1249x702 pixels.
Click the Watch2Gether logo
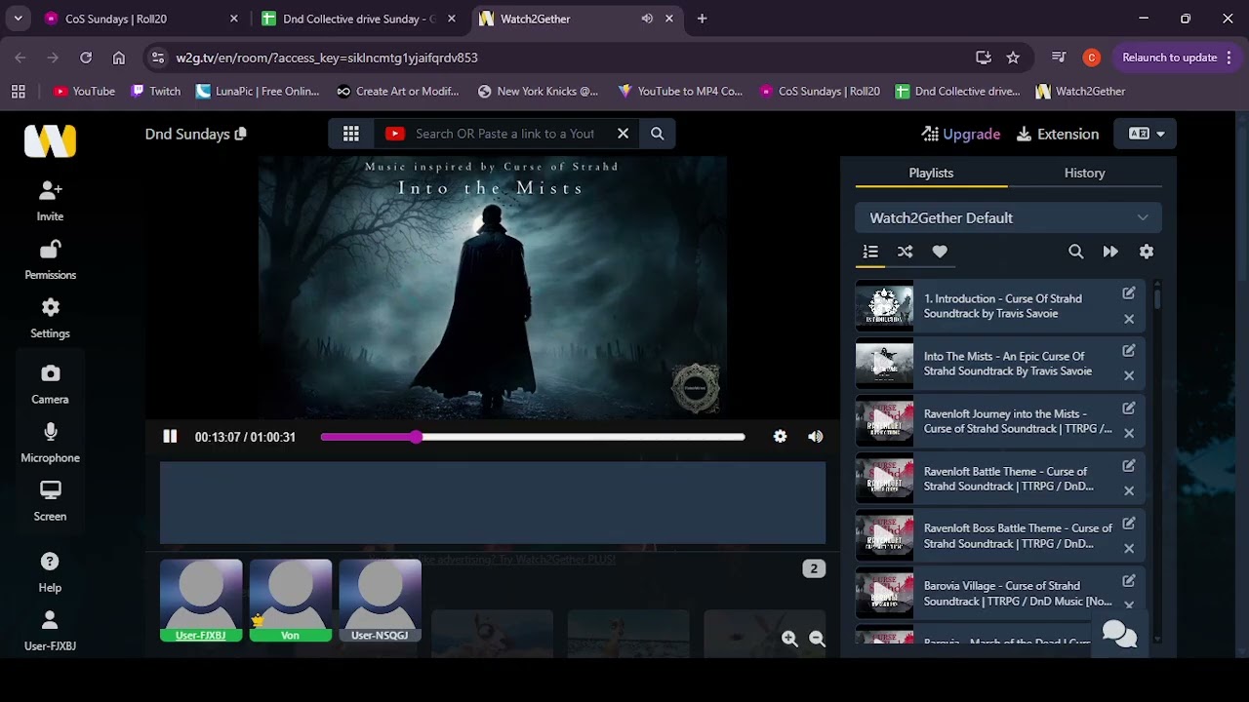[50, 140]
